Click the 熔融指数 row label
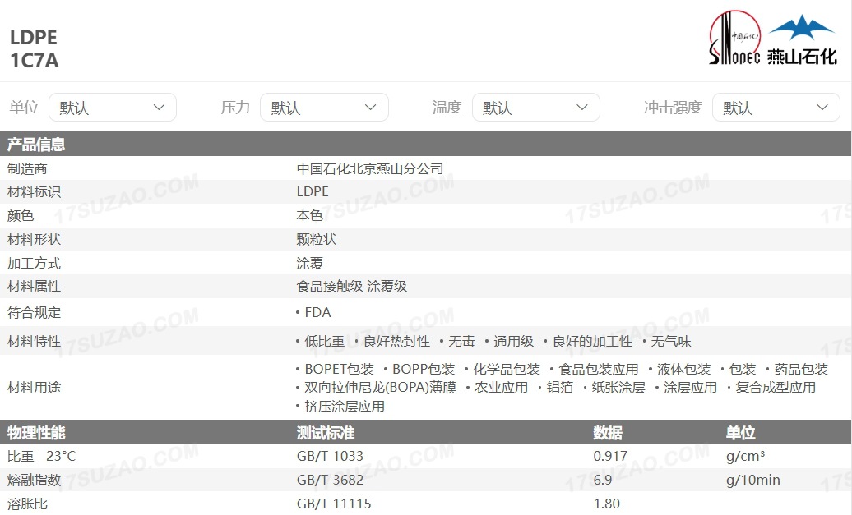 click(x=34, y=480)
